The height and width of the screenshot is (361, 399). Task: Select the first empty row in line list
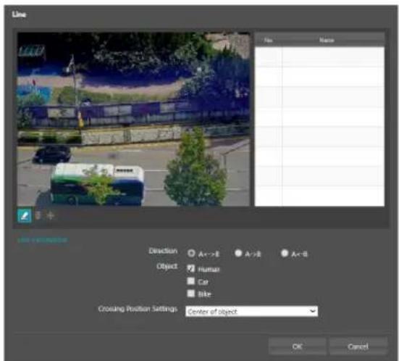pos(319,57)
